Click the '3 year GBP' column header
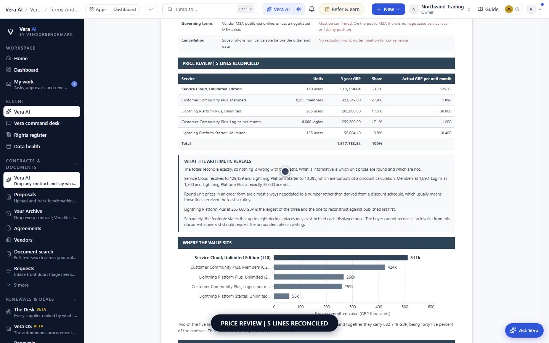The image size is (549, 343). point(351,79)
